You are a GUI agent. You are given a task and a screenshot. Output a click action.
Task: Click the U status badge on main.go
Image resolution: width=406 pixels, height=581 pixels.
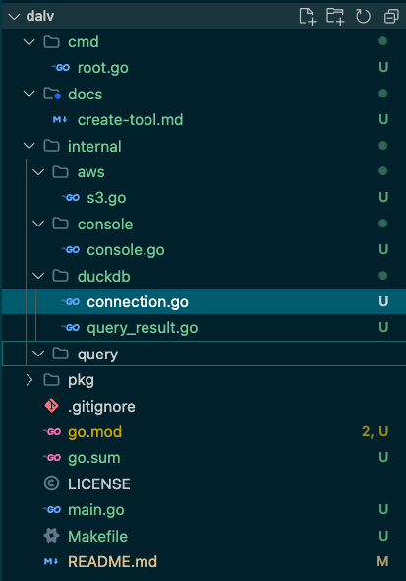click(383, 509)
